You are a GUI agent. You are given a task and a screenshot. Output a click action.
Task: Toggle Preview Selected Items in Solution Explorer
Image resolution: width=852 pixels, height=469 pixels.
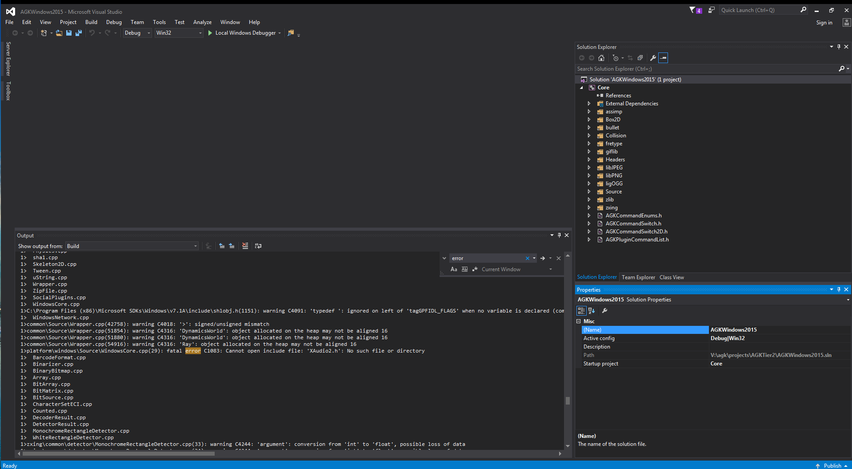(x=663, y=58)
